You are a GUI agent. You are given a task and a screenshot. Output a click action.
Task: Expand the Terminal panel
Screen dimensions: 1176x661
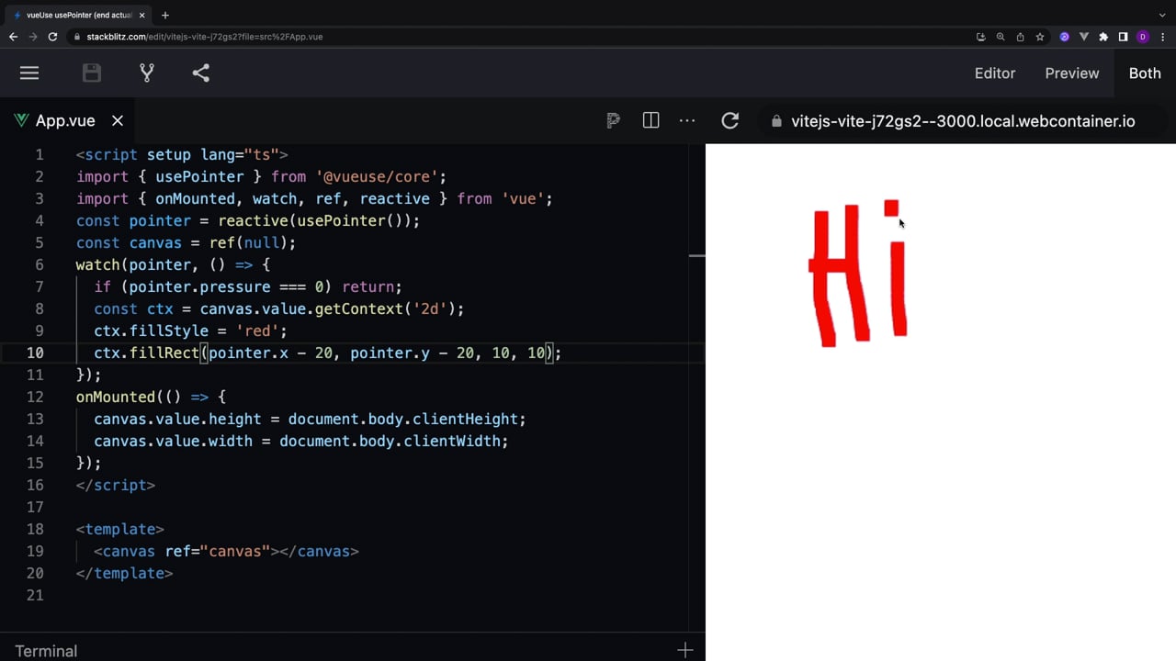click(x=46, y=651)
